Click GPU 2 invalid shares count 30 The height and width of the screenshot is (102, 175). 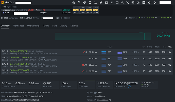84,65
